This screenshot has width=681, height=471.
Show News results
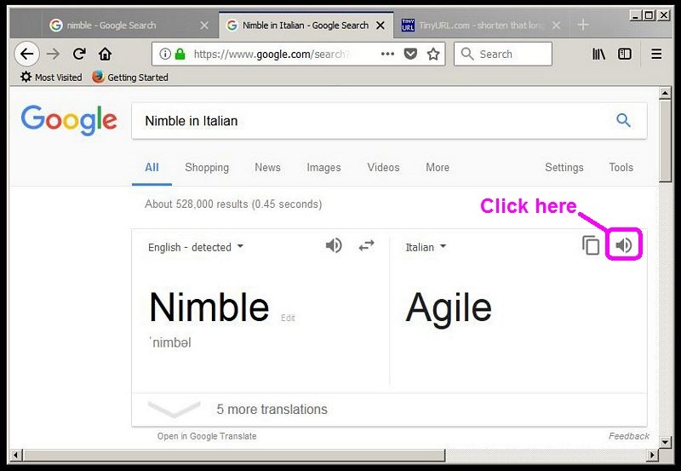pos(267,167)
